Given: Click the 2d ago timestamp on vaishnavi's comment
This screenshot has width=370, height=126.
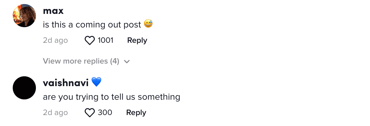Looking at the screenshot, I should [x=55, y=113].
